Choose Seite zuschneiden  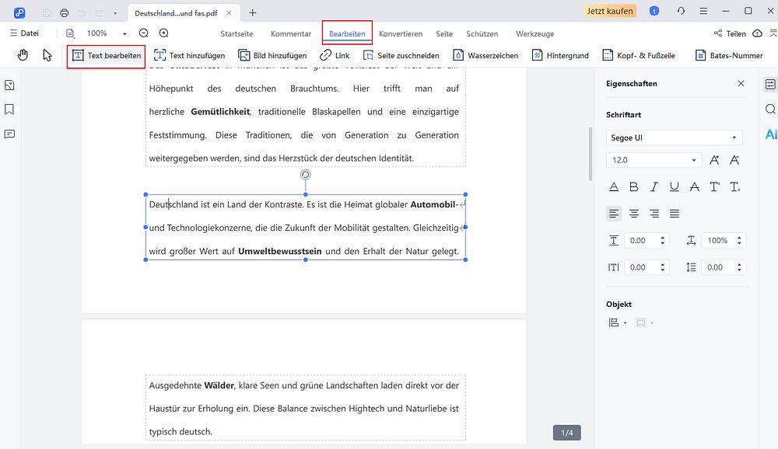point(401,55)
